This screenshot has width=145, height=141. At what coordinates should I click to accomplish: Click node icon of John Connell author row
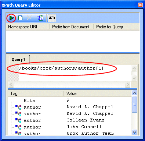coord(18,127)
